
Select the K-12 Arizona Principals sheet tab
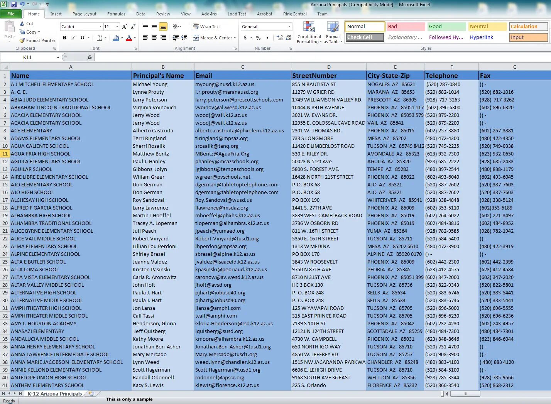(55, 394)
